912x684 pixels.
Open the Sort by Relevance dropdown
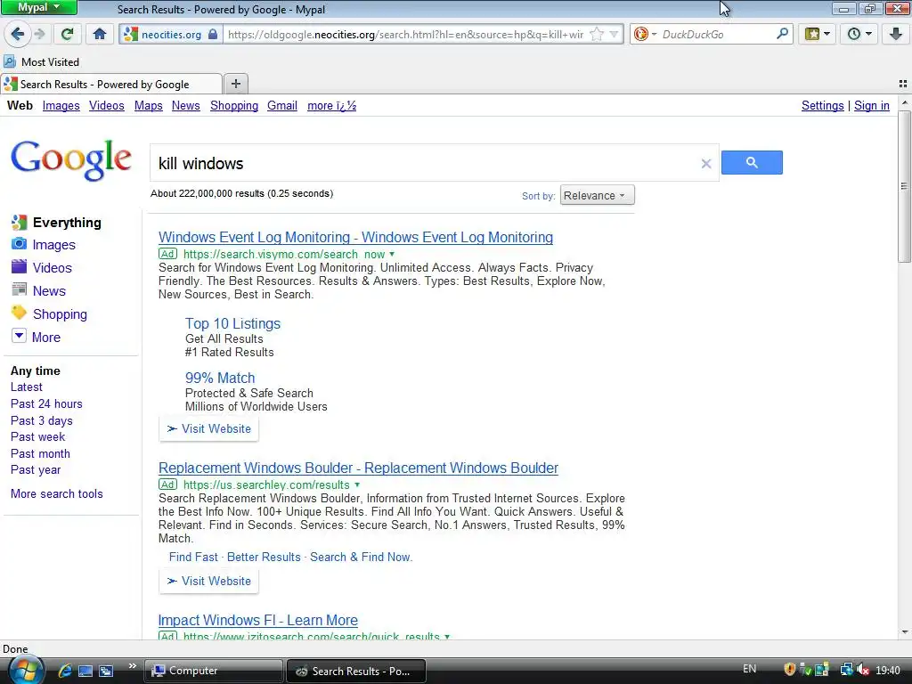coord(597,195)
